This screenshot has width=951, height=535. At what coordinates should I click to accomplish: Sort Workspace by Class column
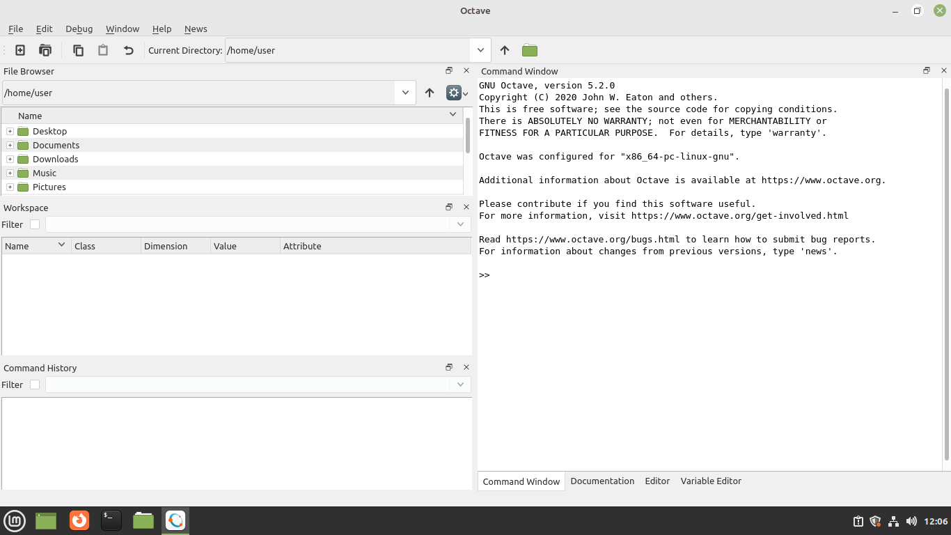point(106,246)
